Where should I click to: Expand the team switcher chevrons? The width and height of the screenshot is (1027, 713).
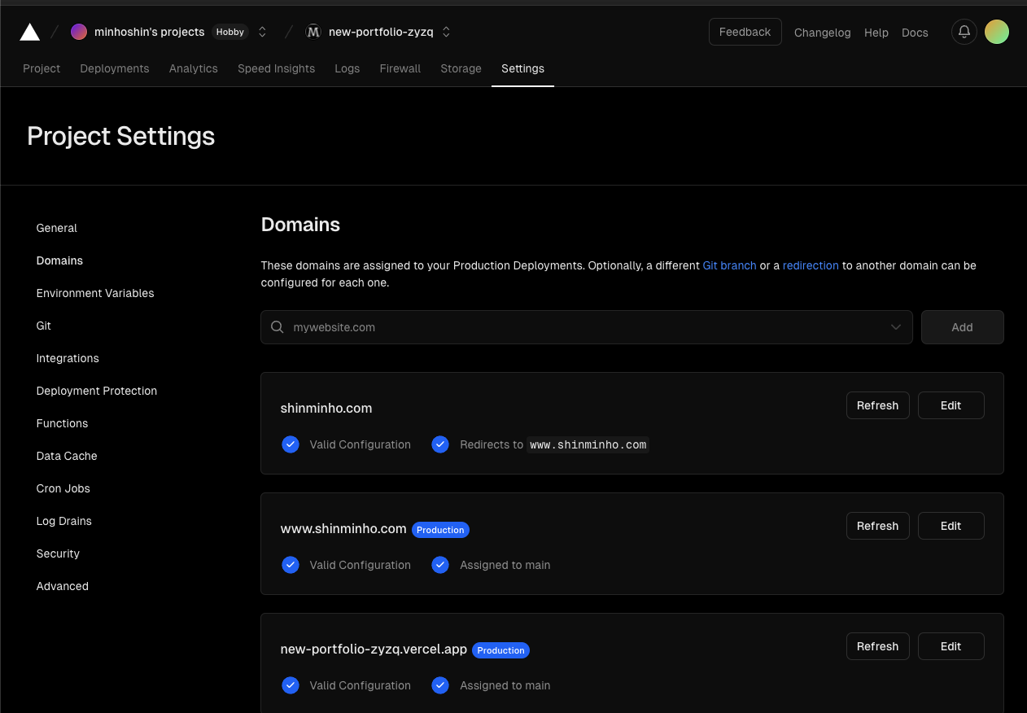(262, 32)
